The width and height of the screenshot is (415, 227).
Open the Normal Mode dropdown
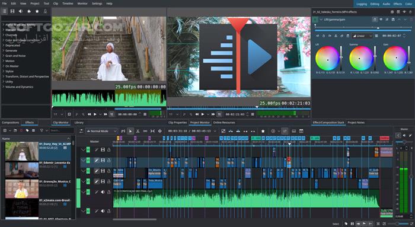[x=101, y=131]
